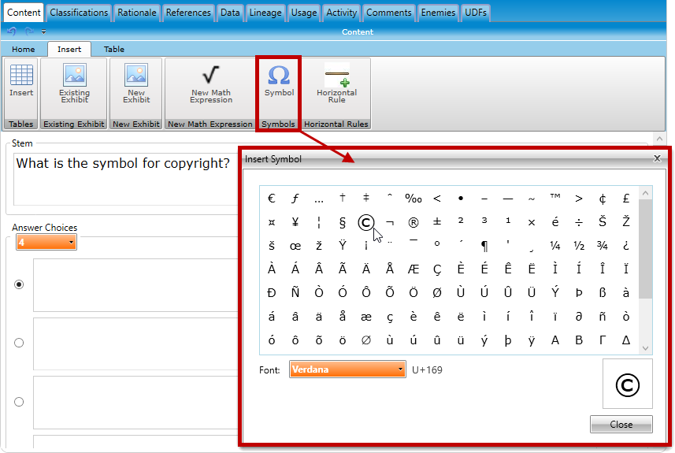Viewport: 675px width, 453px height.
Task: Go to the Home ribbon tab
Action: pyautogui.click(x=24, y=50)
